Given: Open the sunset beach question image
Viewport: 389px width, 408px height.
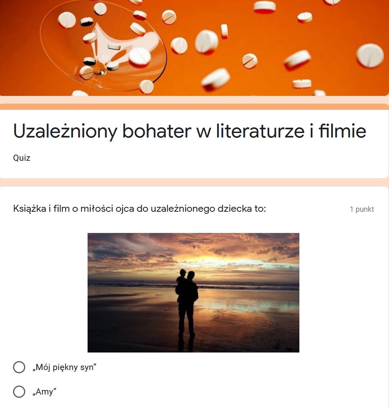Looking at the screenshot, I should coord(193,293).
